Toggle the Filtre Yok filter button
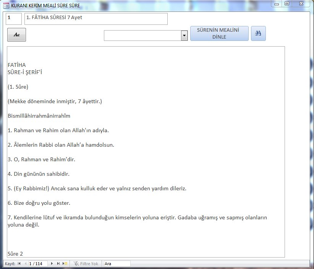314x269 pixels. pyautogui.click(x=86, y=264)
